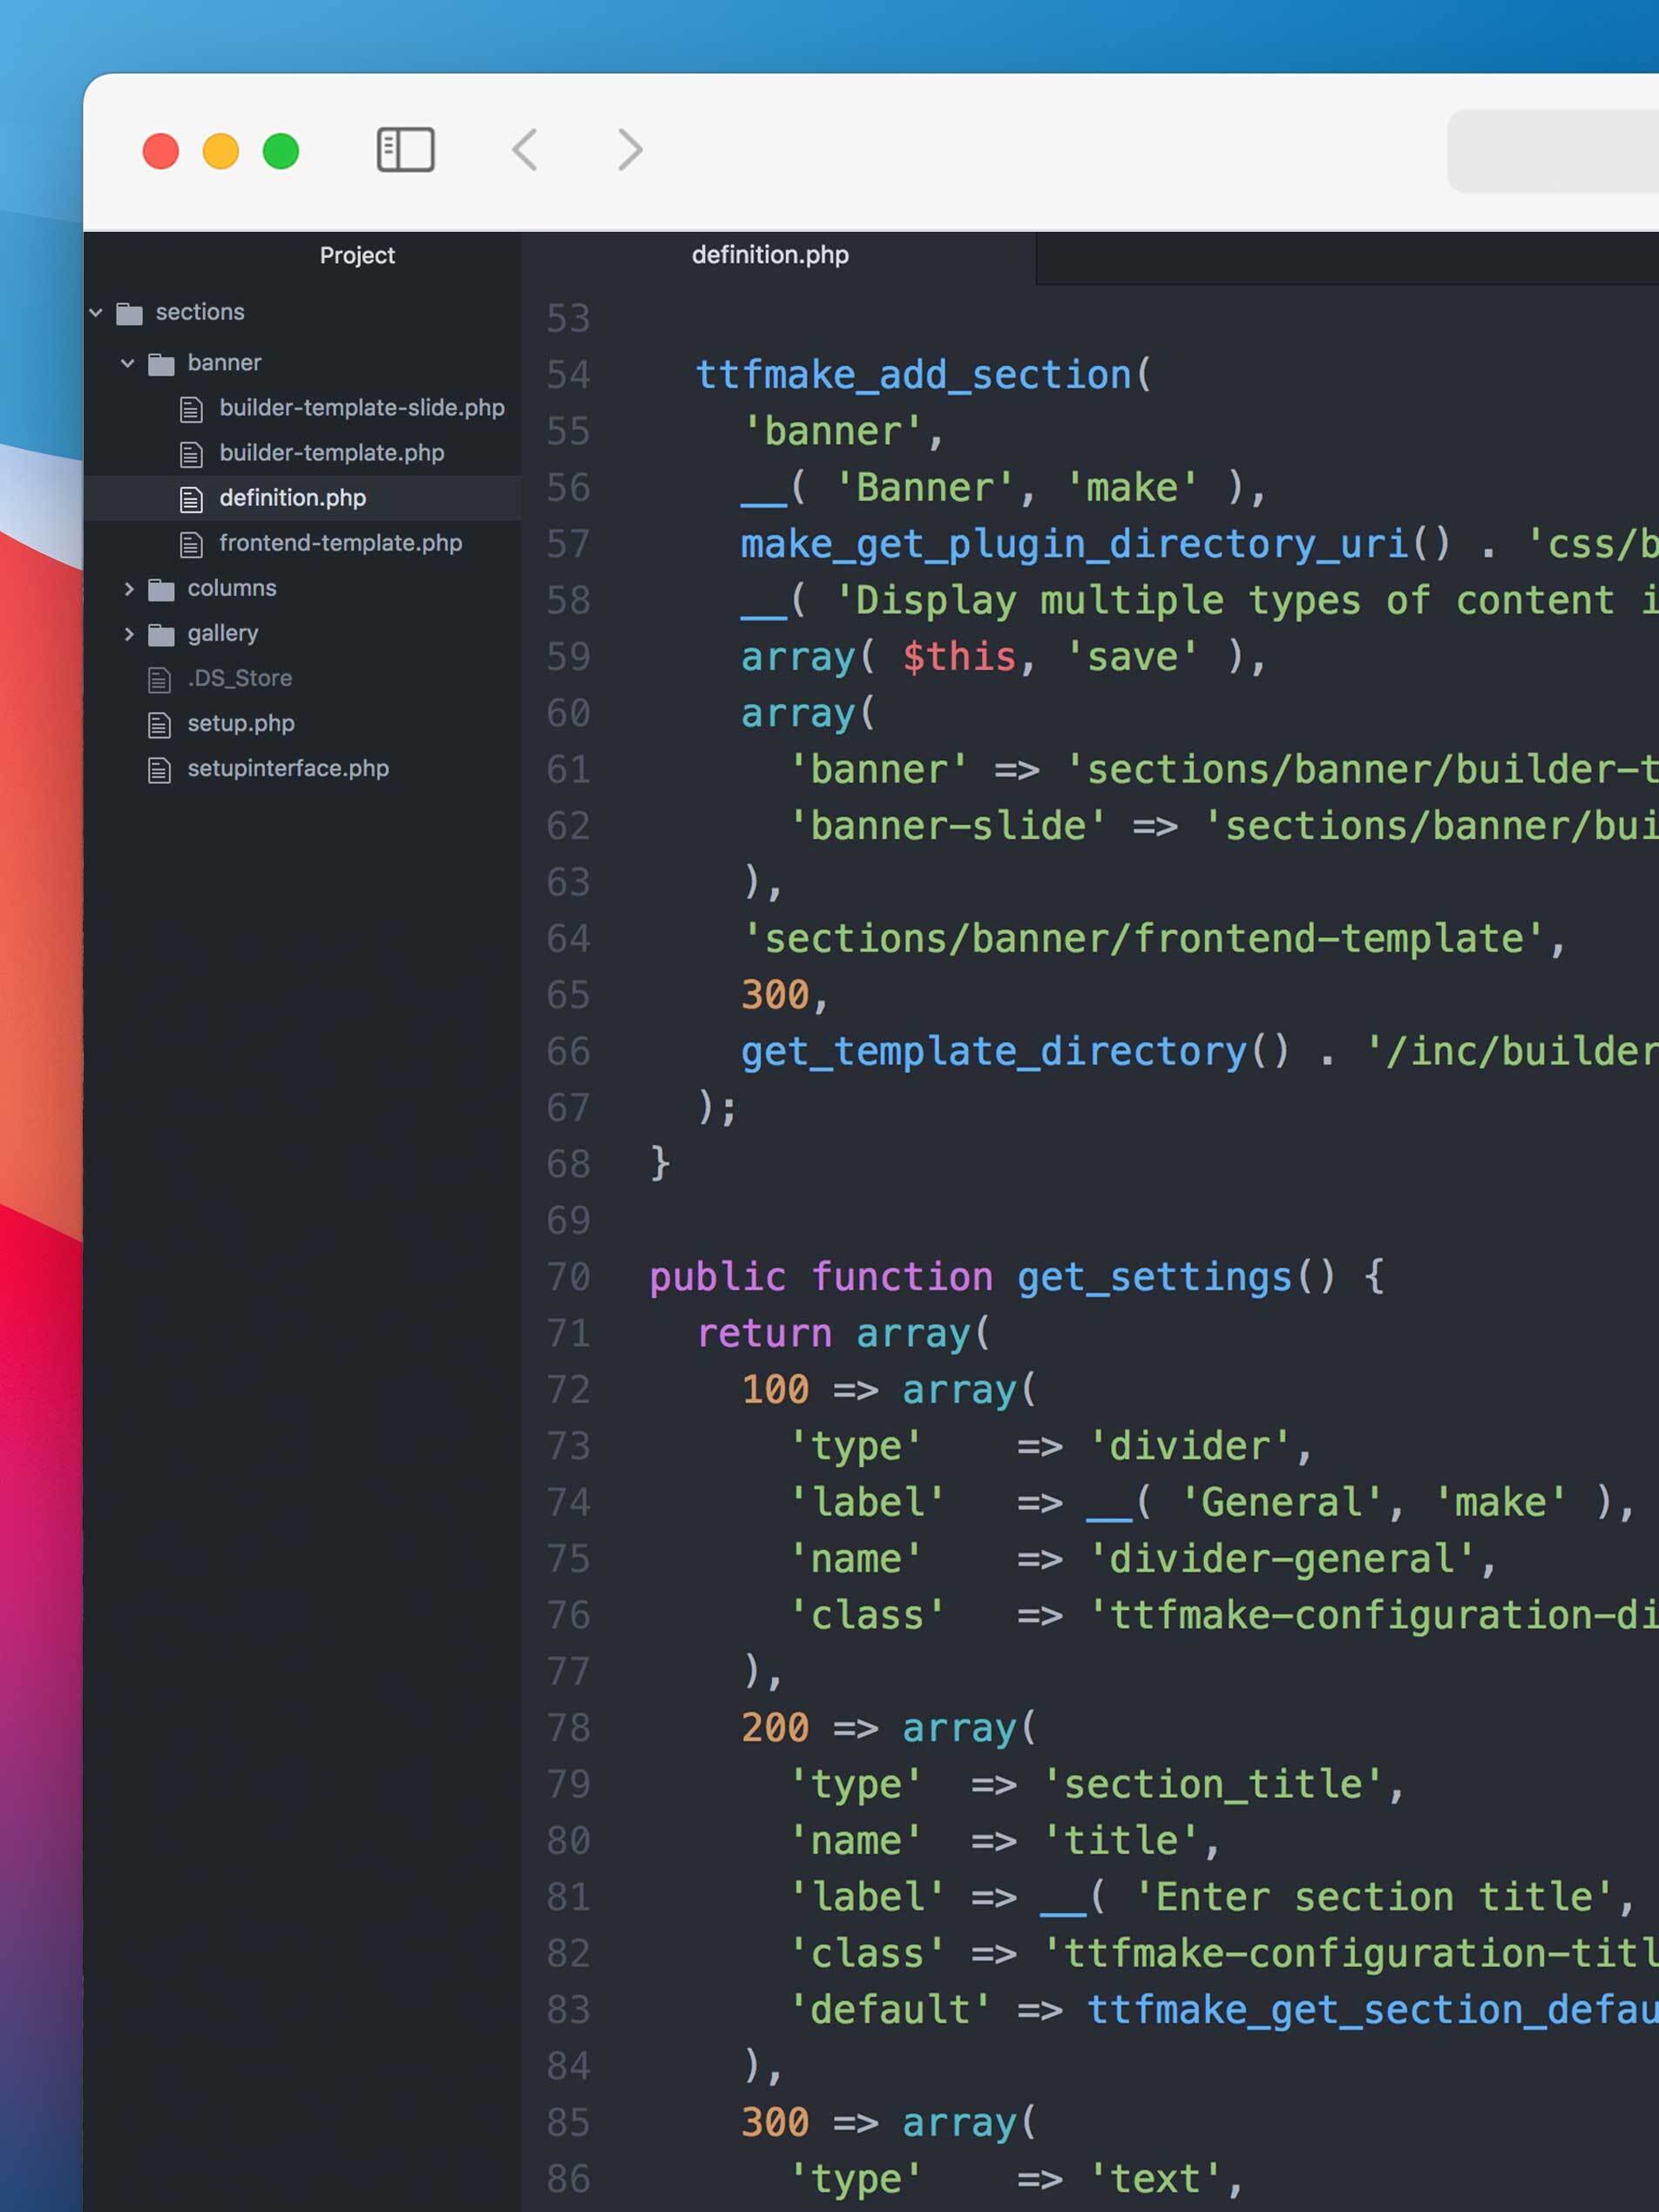
Task: Click setupinterface.php file icon
Action: point(159,770)
